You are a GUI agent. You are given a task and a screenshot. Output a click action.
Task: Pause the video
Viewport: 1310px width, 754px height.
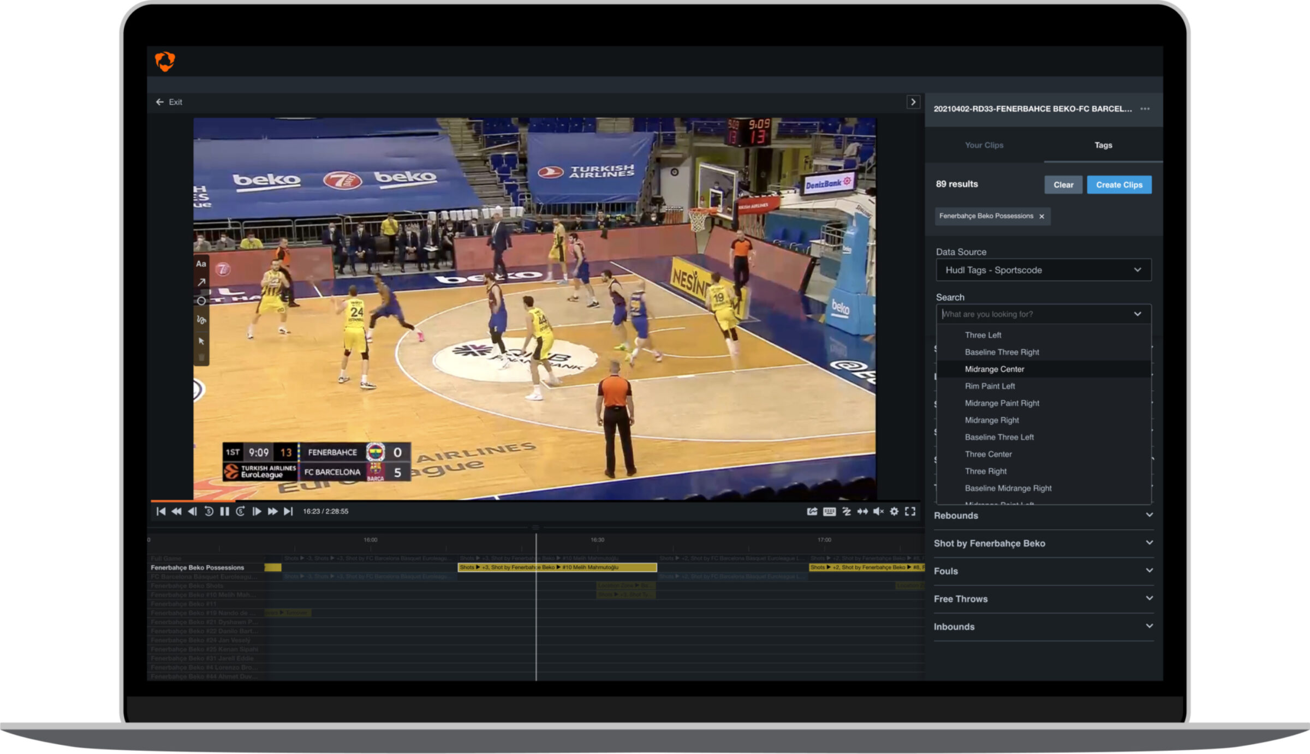pos(224,511)
